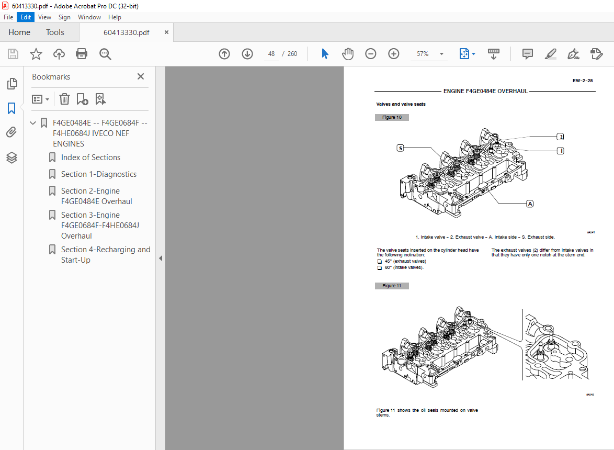Click the stamp/share tool icon

point(596,54)
